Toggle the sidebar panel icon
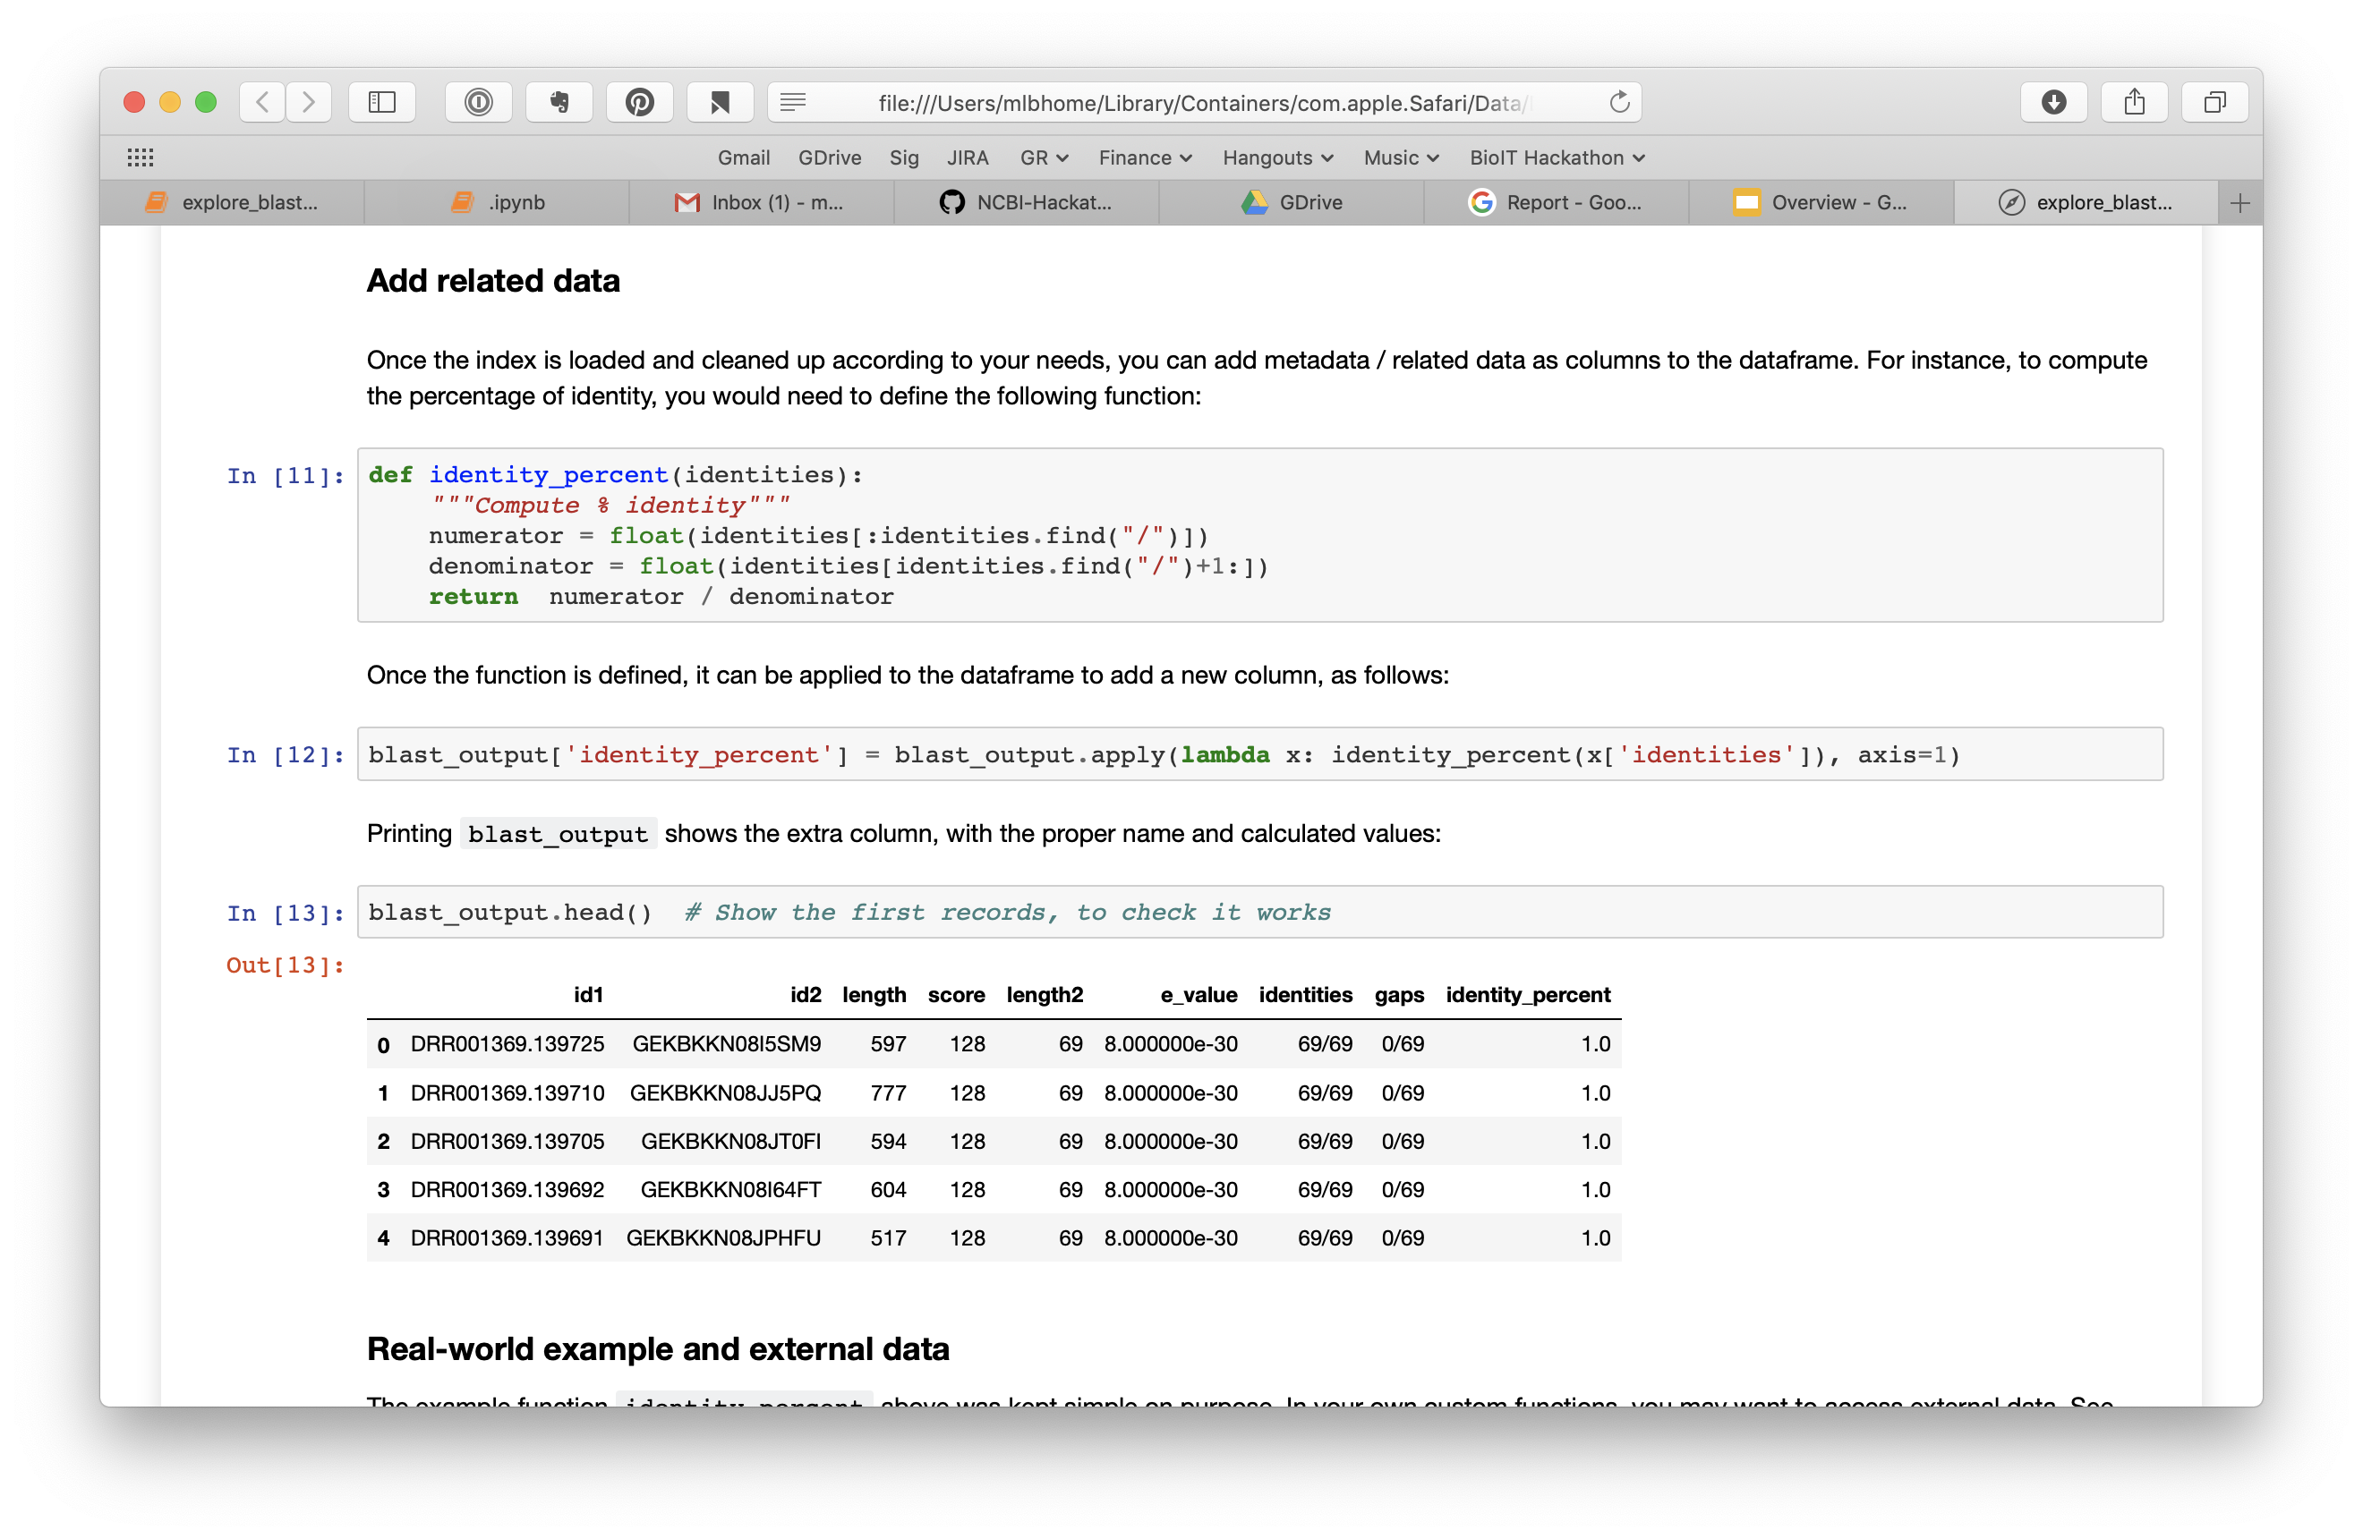 pos(382,102)
